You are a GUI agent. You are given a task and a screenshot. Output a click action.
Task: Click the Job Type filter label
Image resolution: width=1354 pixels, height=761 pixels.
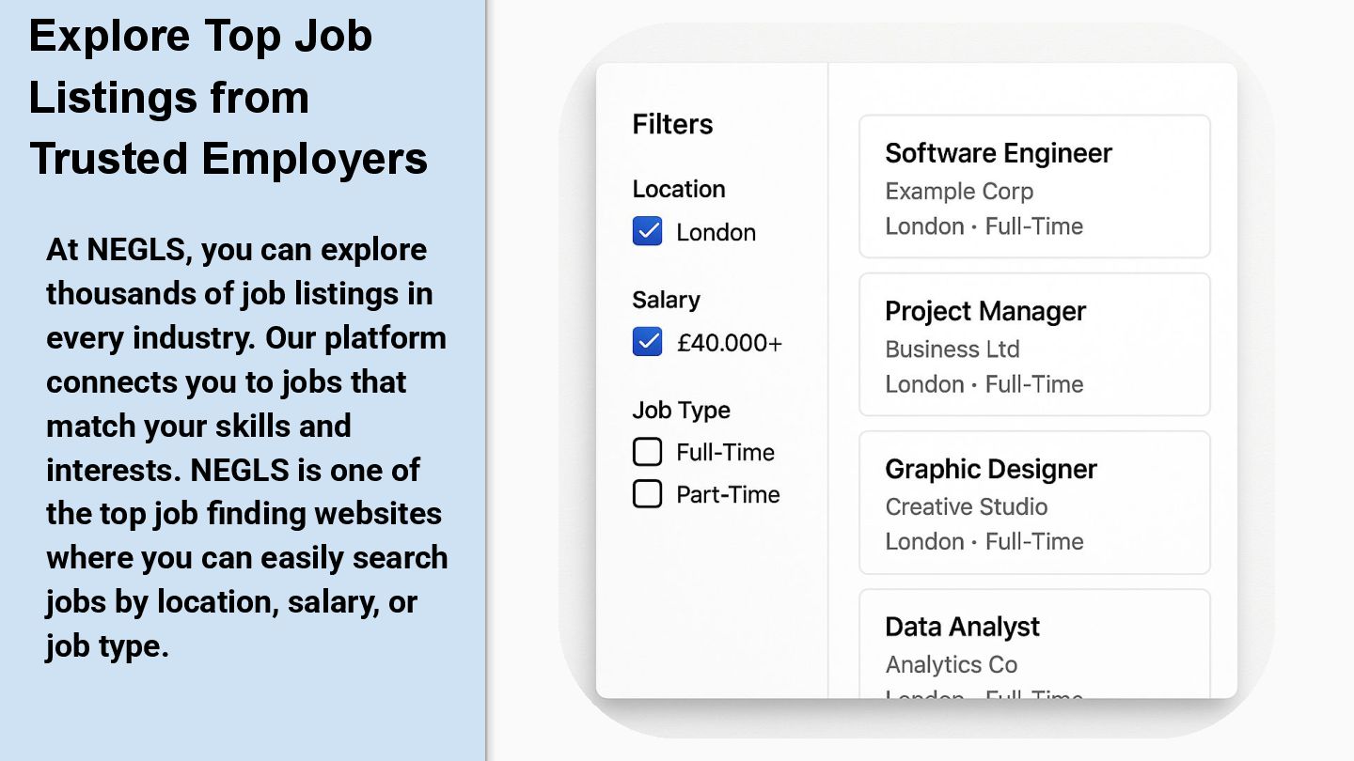[681, 410]
